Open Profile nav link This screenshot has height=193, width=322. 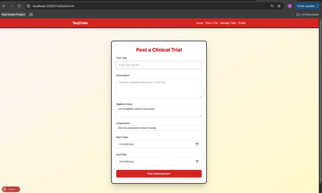click(242, 23)
